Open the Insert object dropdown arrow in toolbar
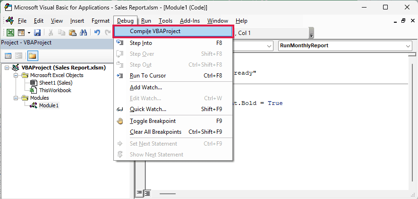418x199 pixels. click(29, 33)
